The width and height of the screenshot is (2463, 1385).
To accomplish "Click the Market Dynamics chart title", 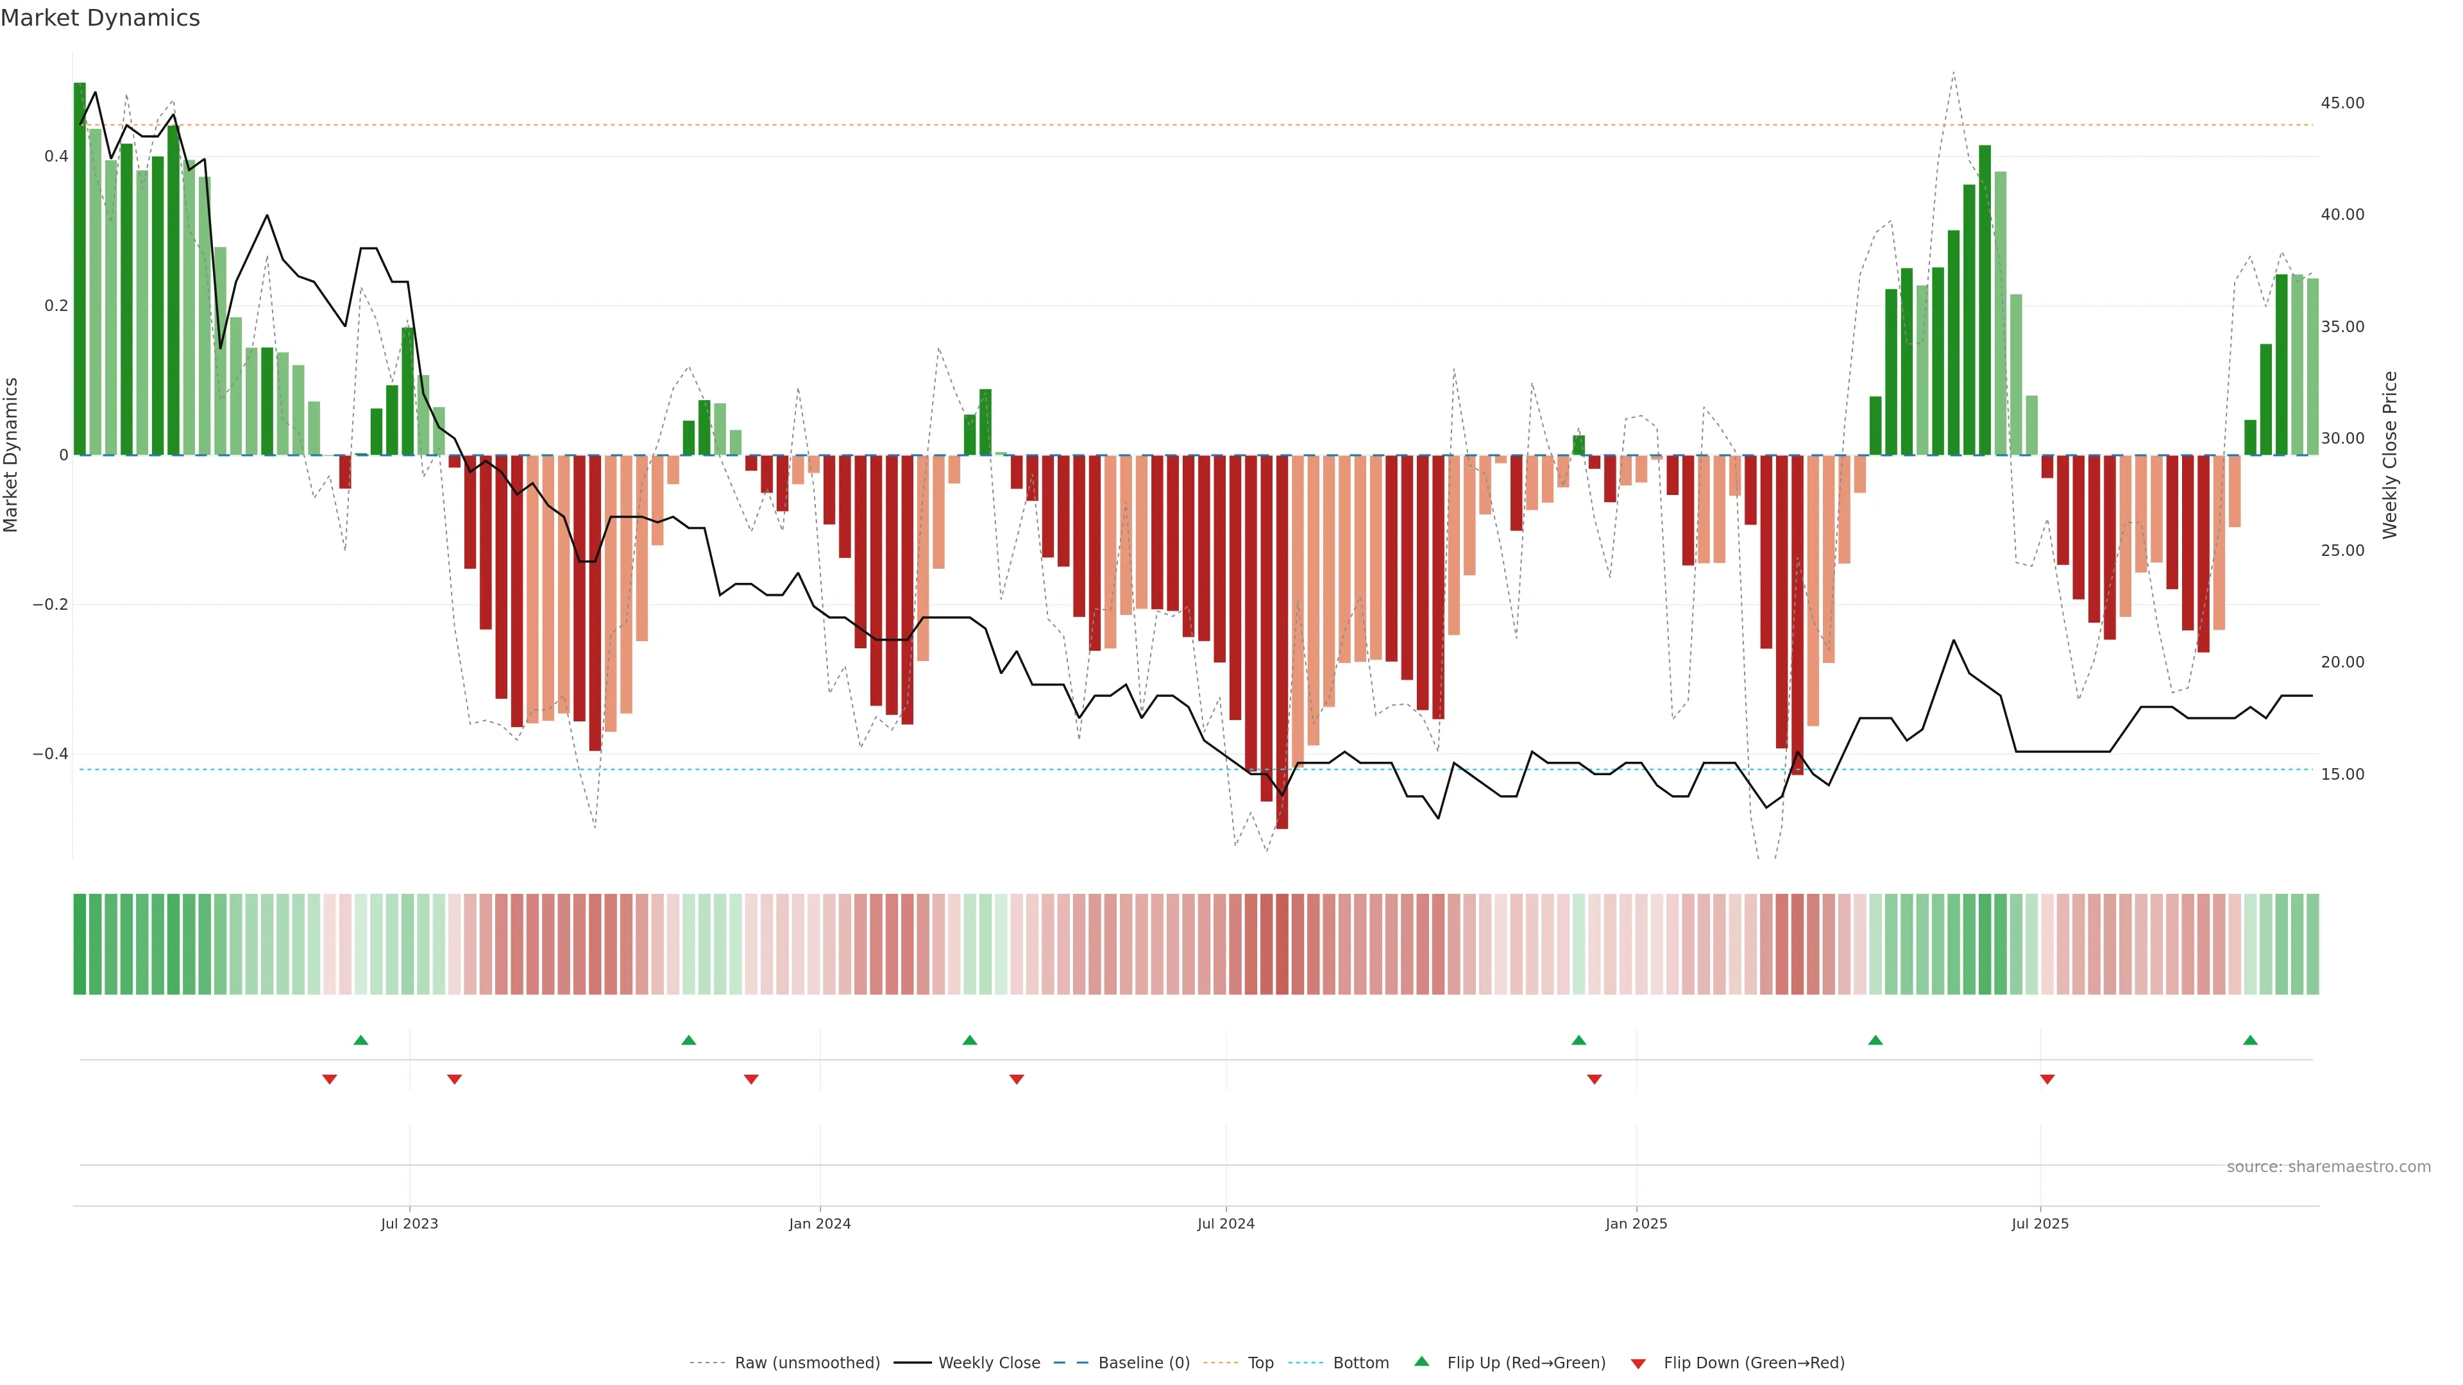I will tap(101, 18).
